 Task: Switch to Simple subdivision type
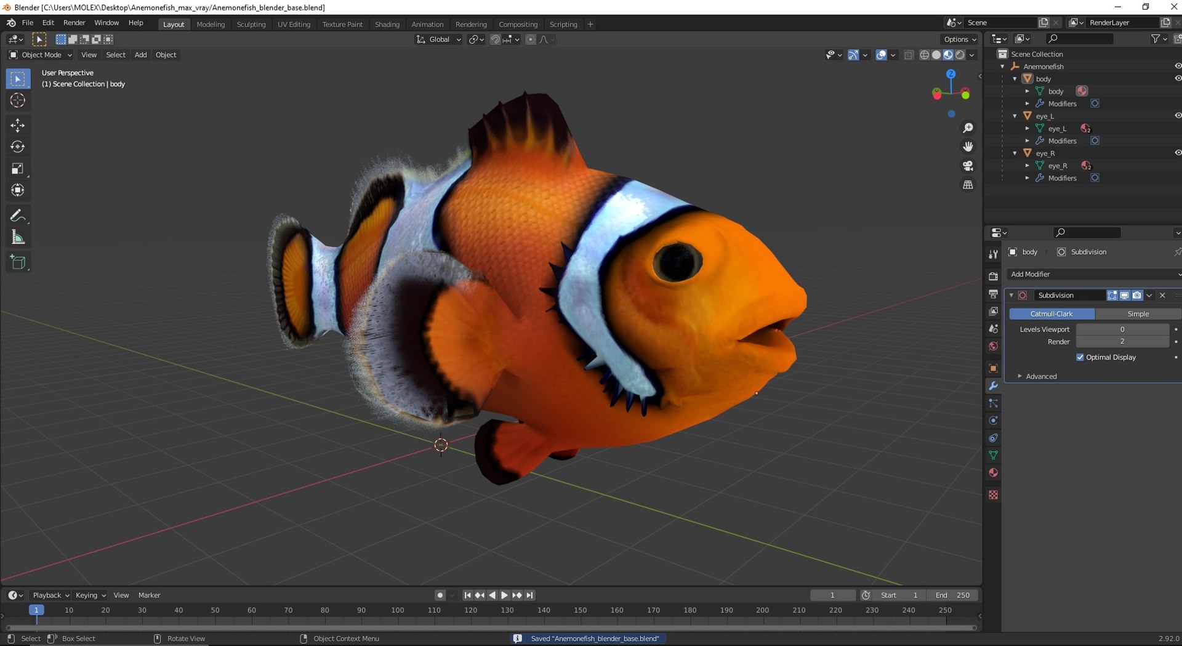click(x=1138, y=314)
